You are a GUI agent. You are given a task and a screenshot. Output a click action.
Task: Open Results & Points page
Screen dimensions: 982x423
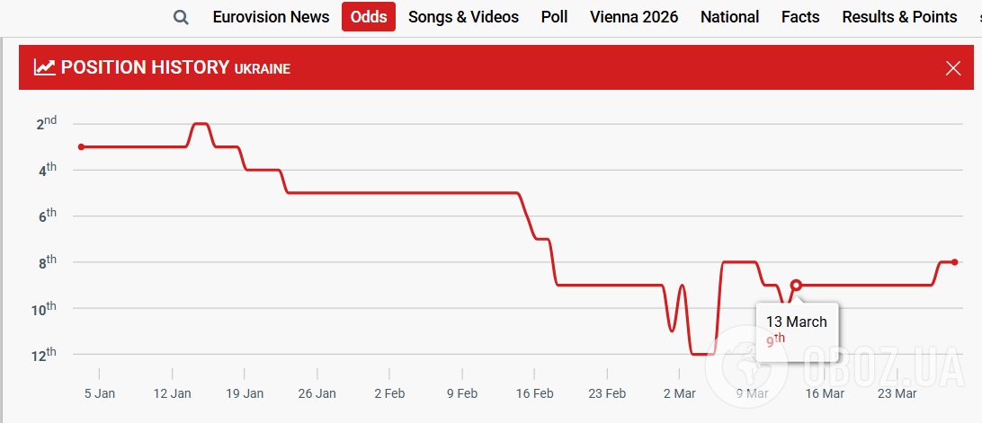point(899,17)
